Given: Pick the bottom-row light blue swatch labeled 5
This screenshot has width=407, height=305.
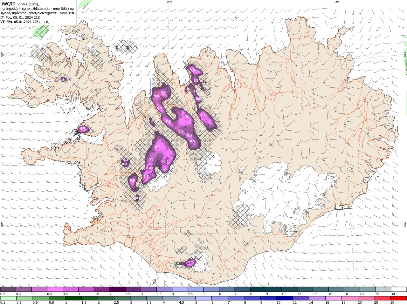Looking at the screenshot, I should [x=203, y=298].
